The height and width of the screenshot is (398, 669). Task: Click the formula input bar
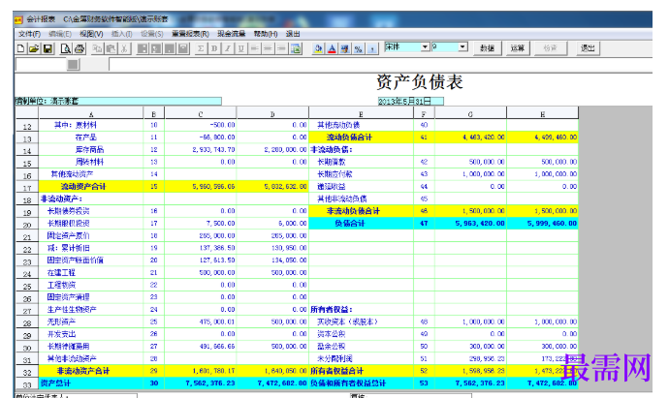coord(380,65)
